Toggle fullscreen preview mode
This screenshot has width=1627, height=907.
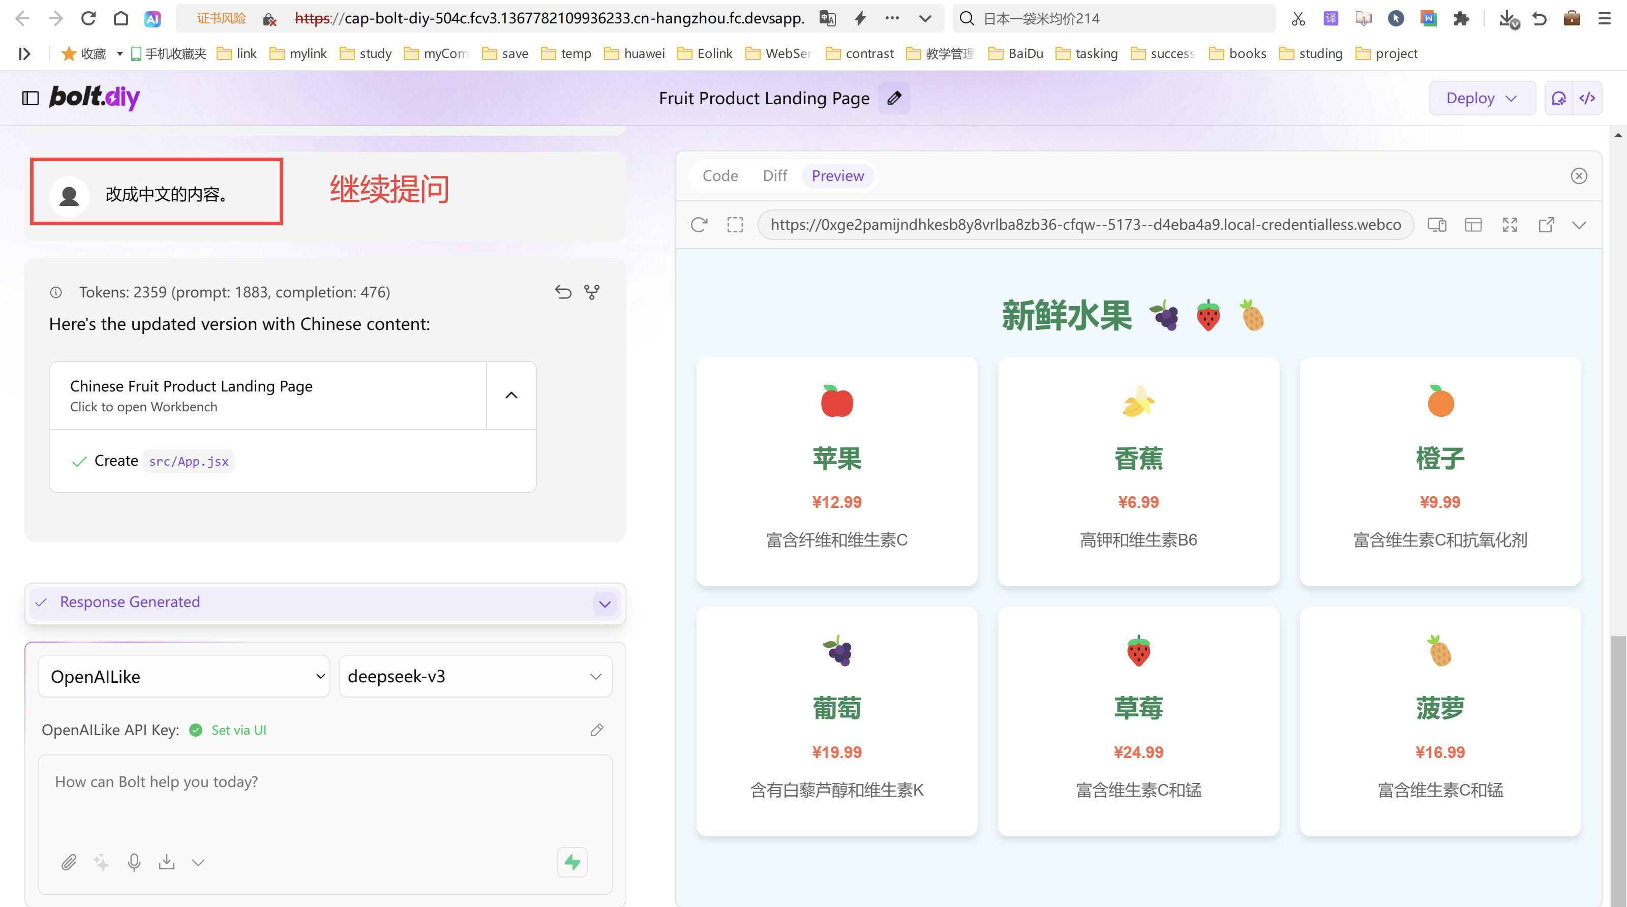1510,225
